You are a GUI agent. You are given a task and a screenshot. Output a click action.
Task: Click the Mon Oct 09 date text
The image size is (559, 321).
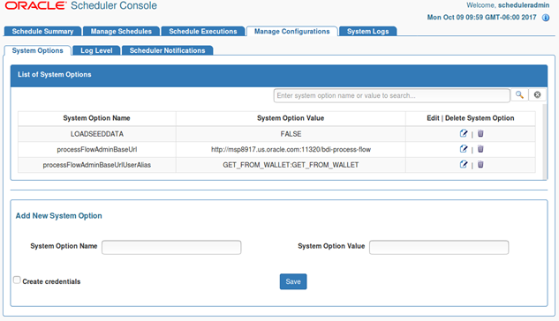(x=481, y=18)
